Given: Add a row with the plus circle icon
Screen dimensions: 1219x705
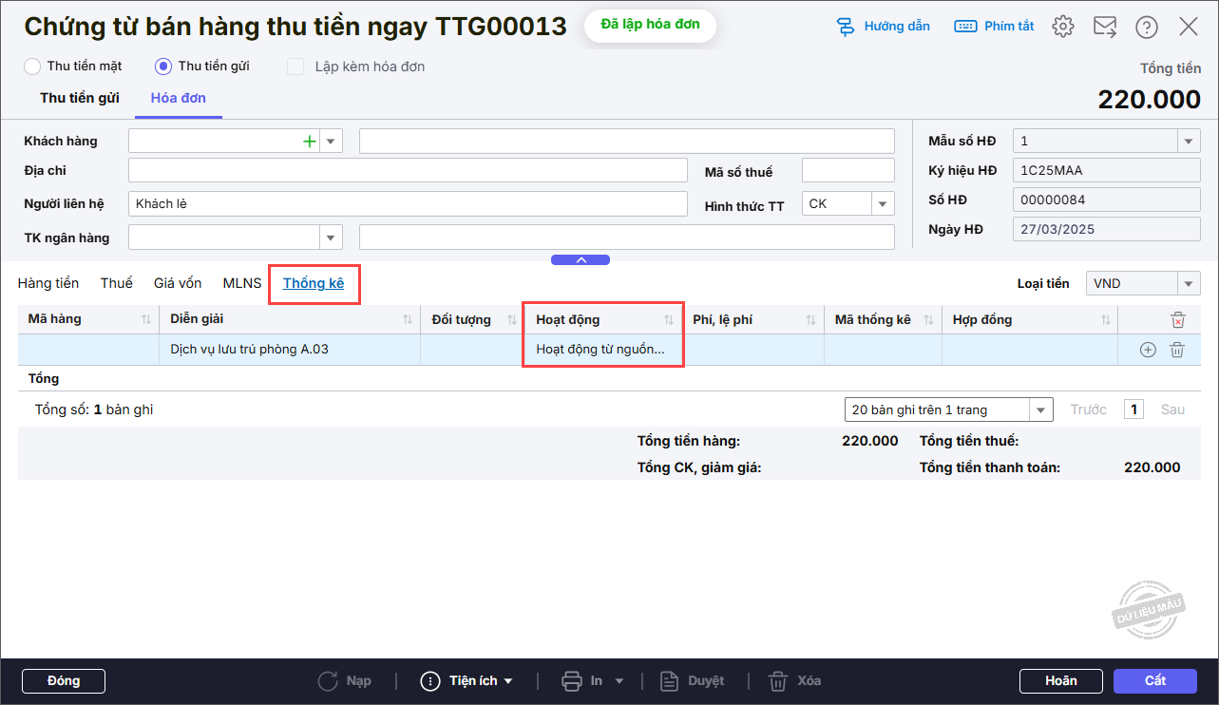Looking at the screenshot, I should tap(1148, 350).
